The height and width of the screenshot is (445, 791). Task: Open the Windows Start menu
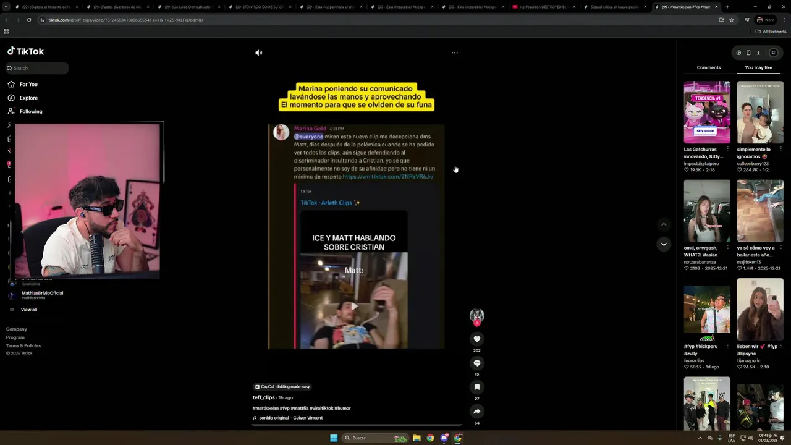click(334, 438)
